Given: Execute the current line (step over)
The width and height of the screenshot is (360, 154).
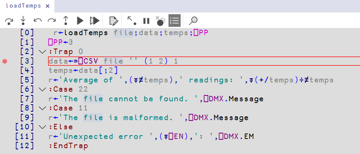Looking at the screenshot, I should [x=9, y=21].
